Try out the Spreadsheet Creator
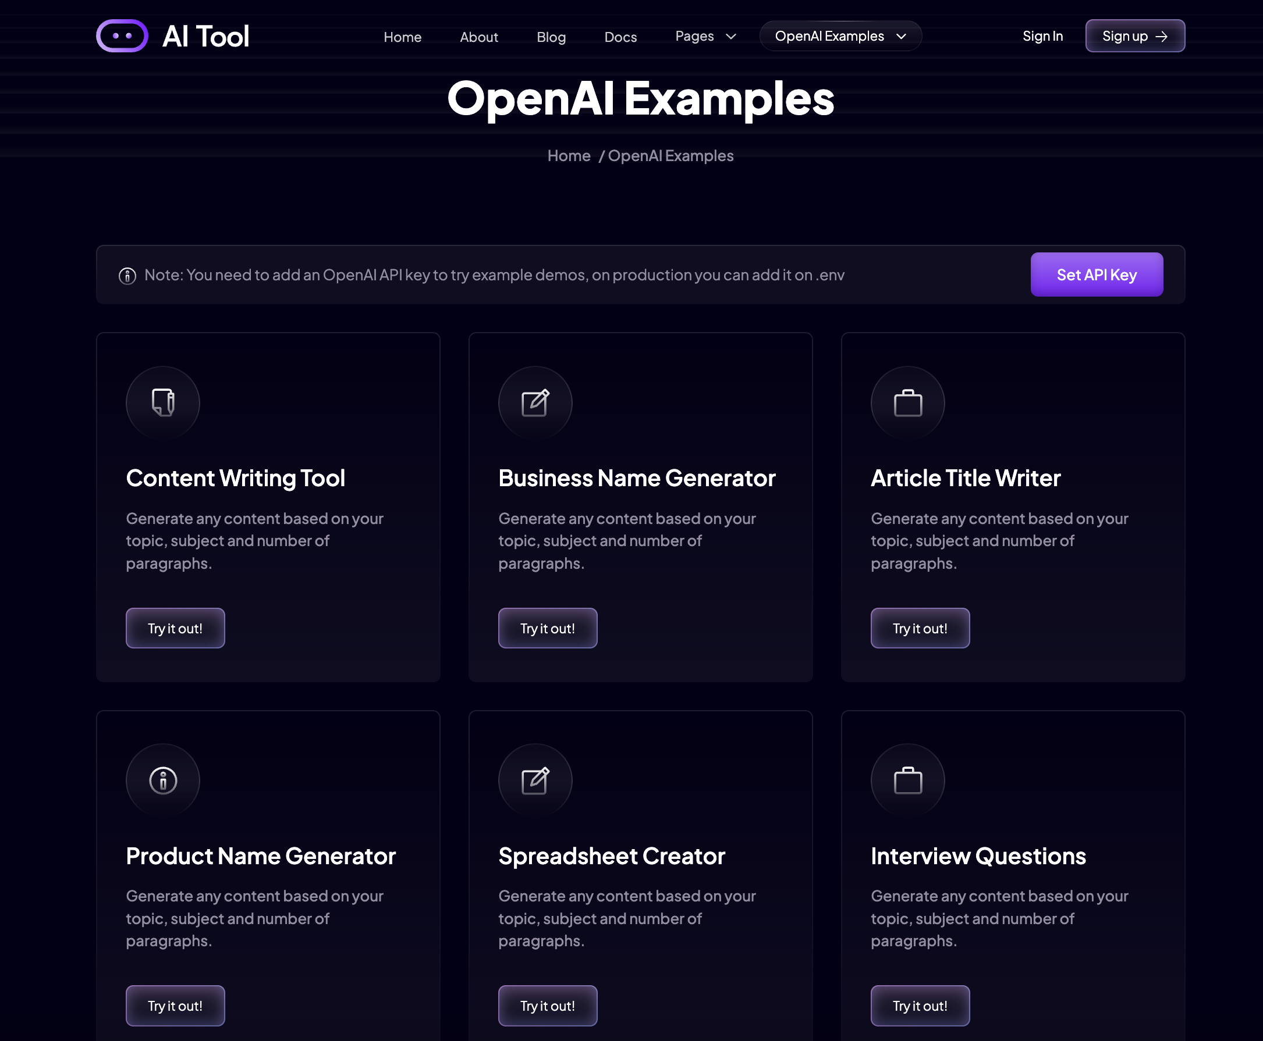This screenshot has height=1041, width=1263. coord(547,1006)
